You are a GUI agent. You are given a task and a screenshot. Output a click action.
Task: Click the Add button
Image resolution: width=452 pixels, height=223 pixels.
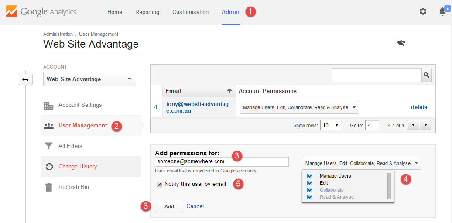point(169,206)
